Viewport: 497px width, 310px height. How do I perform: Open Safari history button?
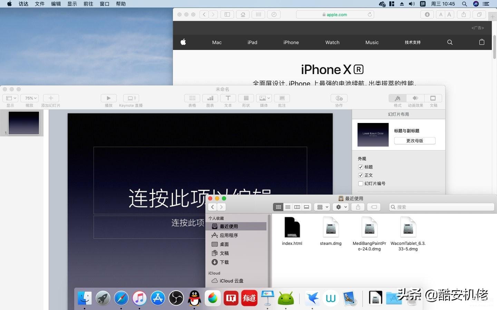coord(274,14)
